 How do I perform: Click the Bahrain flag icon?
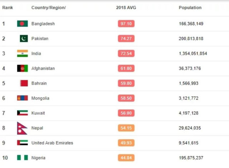click(24, 83)
